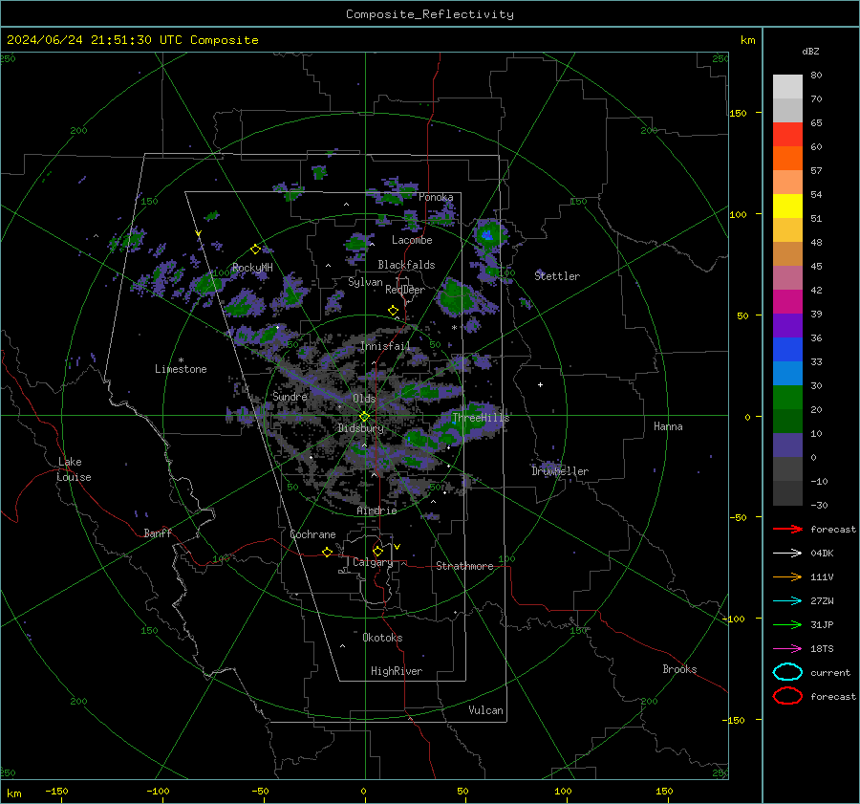Click the Banff town label

[x=158, y=533]
